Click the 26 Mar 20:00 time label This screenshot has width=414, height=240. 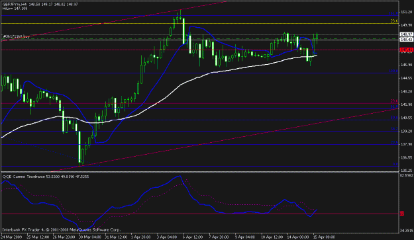click(64, 237)
